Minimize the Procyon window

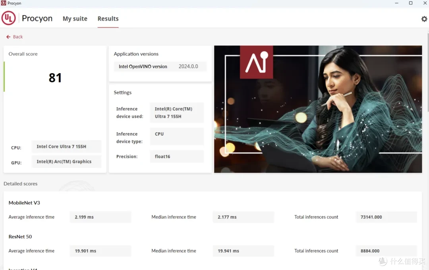click(397, 3)
